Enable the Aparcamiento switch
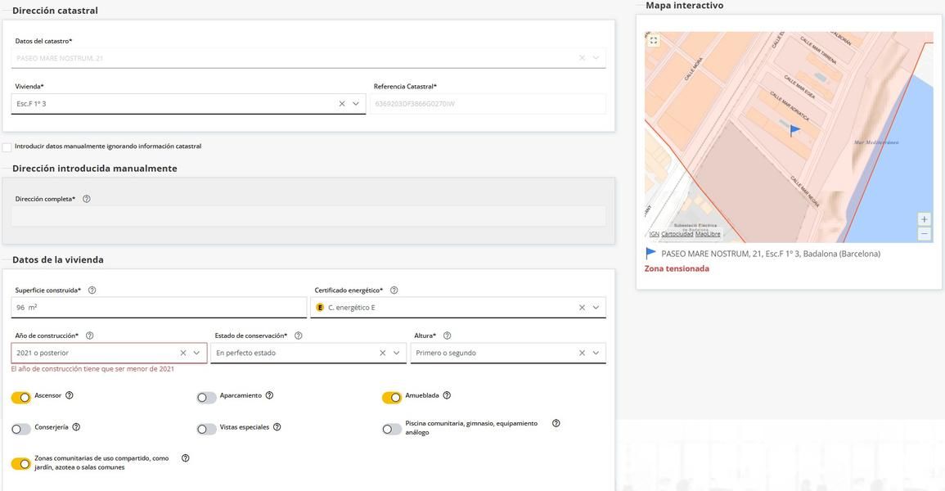 pos(206,398)
